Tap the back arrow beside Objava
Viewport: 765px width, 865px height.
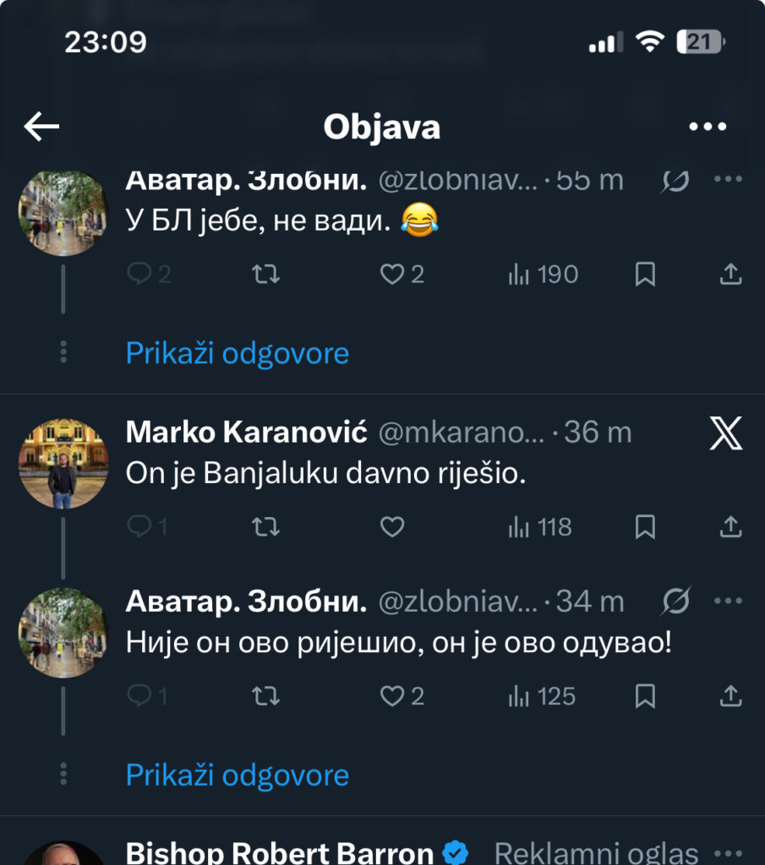click(x=41, y=127)
